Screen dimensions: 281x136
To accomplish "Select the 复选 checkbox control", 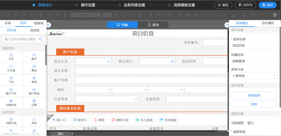I will (x=34, y=67).
